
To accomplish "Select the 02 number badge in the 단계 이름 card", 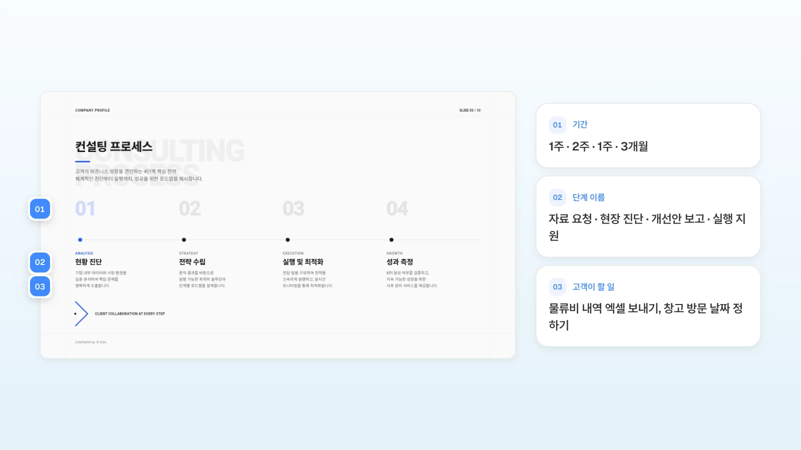I will click(x=557, y=197).
